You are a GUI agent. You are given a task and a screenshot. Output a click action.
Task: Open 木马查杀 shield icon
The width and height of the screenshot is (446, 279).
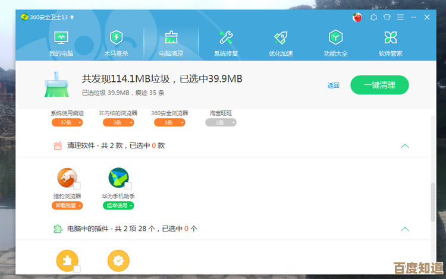coord(116,38)
